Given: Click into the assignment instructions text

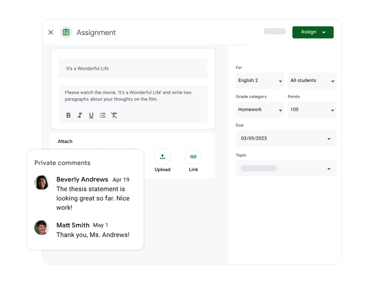Looking at the screenshot, I should tap(128, 96).
